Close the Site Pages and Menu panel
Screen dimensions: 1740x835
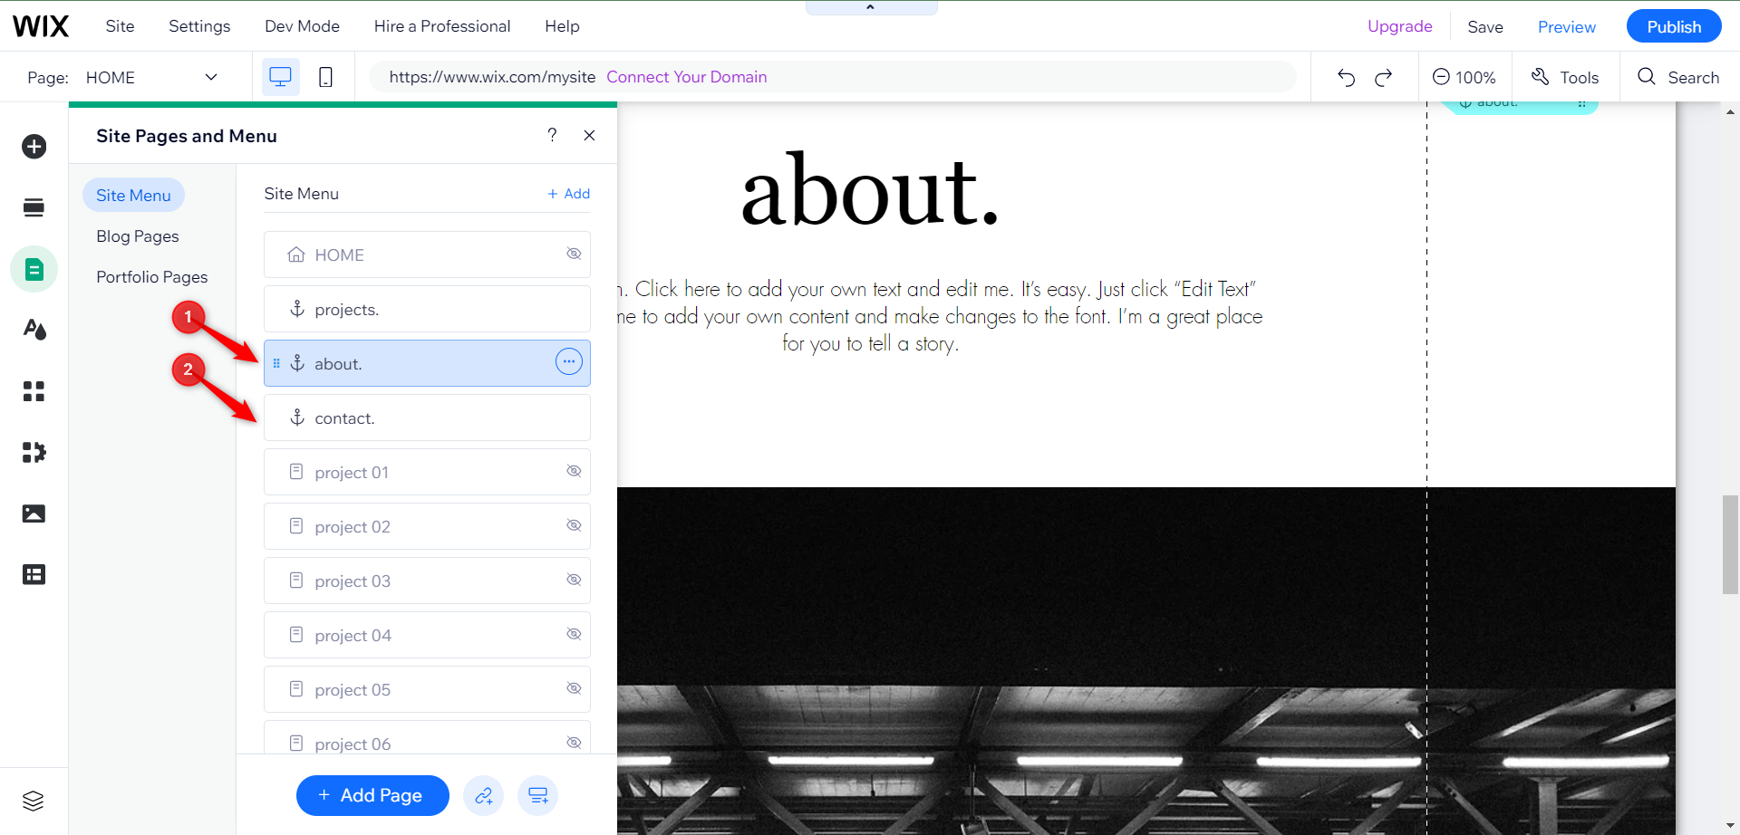click(589, 135)
